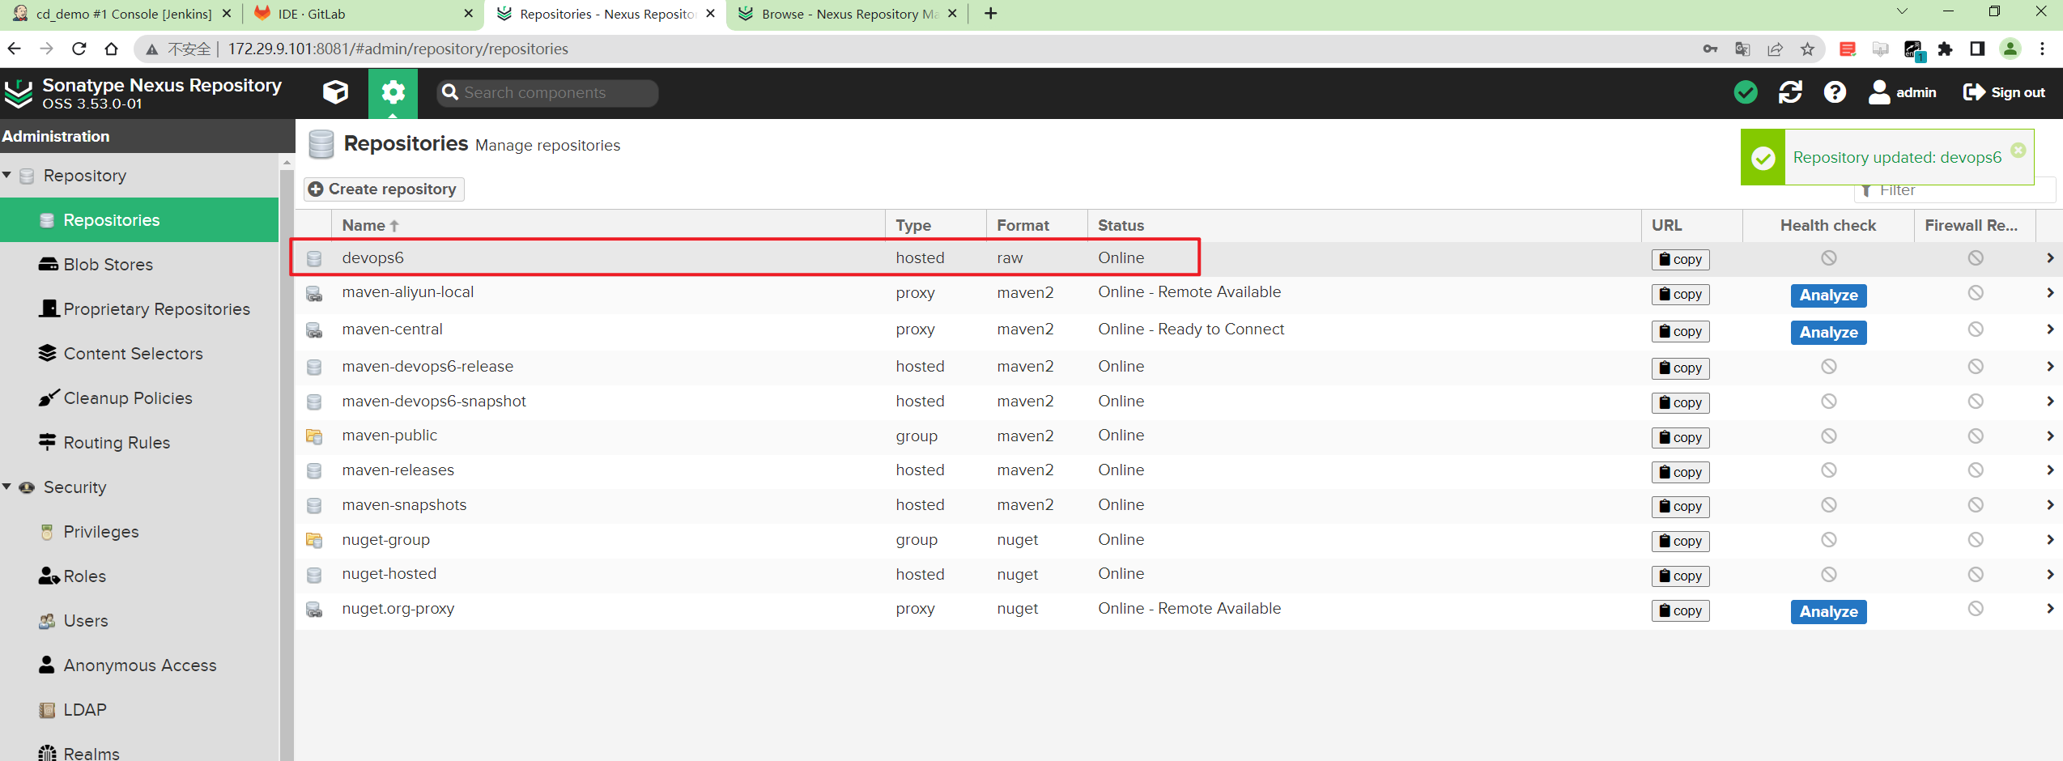Switch to IDE · GitLab tab
This screenshot has width=2063, height=761.
(361, 14)
